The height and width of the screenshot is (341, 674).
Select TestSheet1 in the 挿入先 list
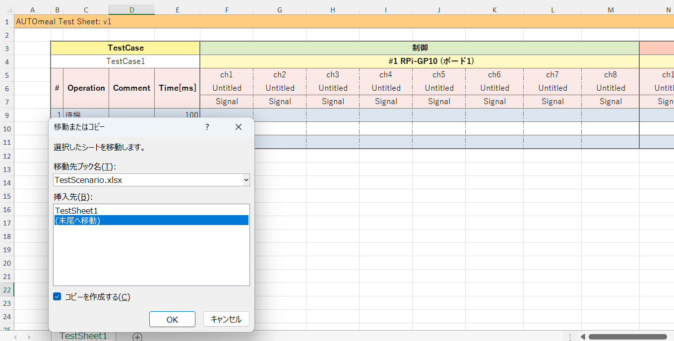76,211
